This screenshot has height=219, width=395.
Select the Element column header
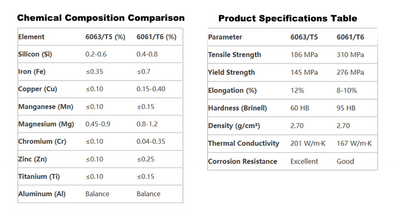(31, 37)
